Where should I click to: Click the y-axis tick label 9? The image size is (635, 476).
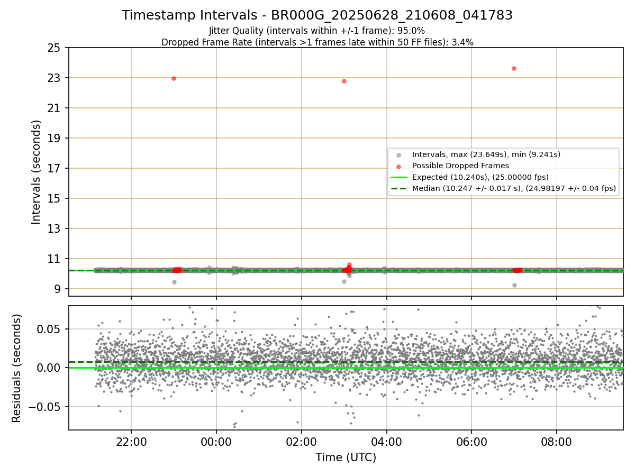(x=57, y=289)
